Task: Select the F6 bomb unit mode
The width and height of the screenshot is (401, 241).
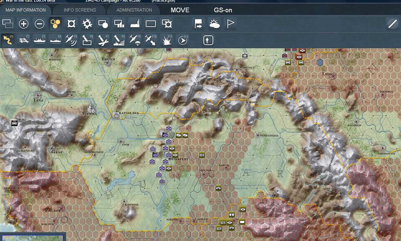Action: coord(87,40)
